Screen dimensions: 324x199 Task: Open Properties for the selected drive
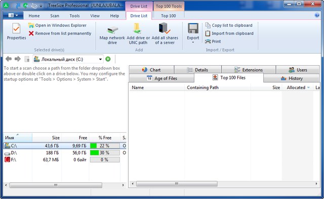pos(16,31)
